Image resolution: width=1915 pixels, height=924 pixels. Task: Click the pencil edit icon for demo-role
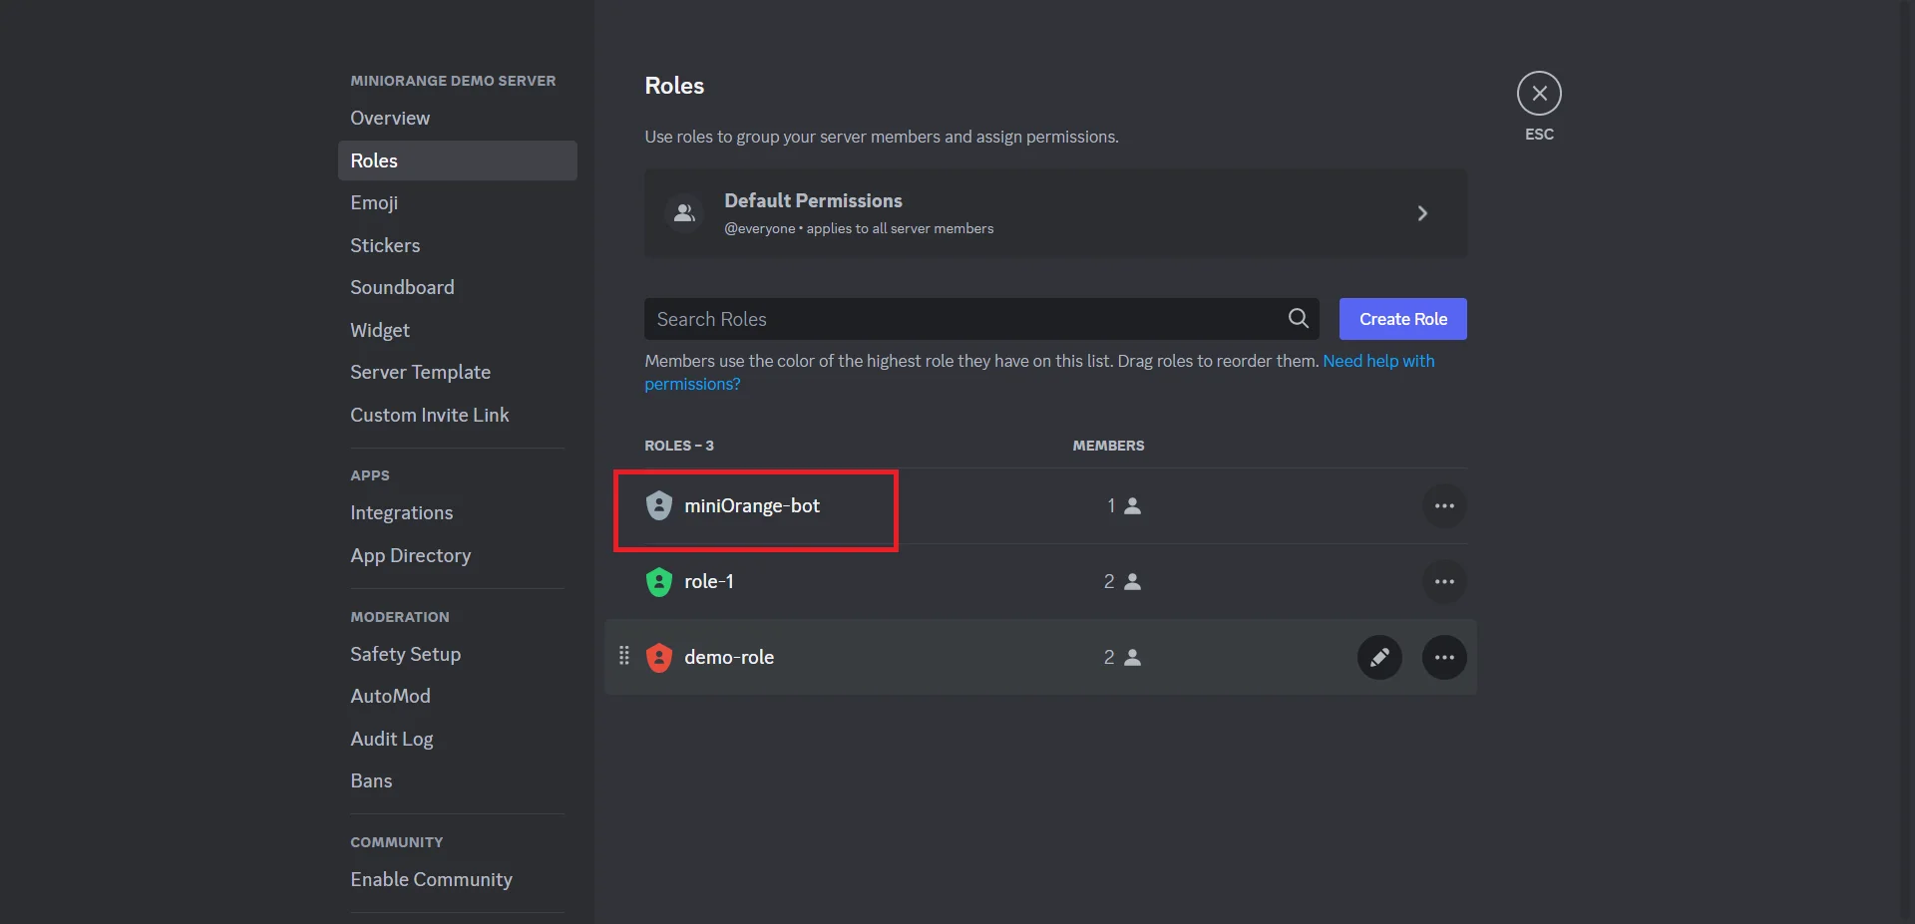point(1379,657)
